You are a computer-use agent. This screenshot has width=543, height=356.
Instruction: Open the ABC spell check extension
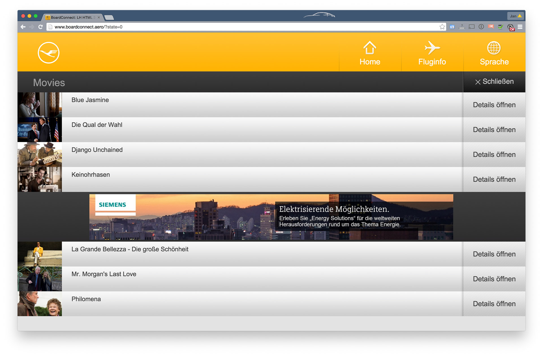click(501, 27)
